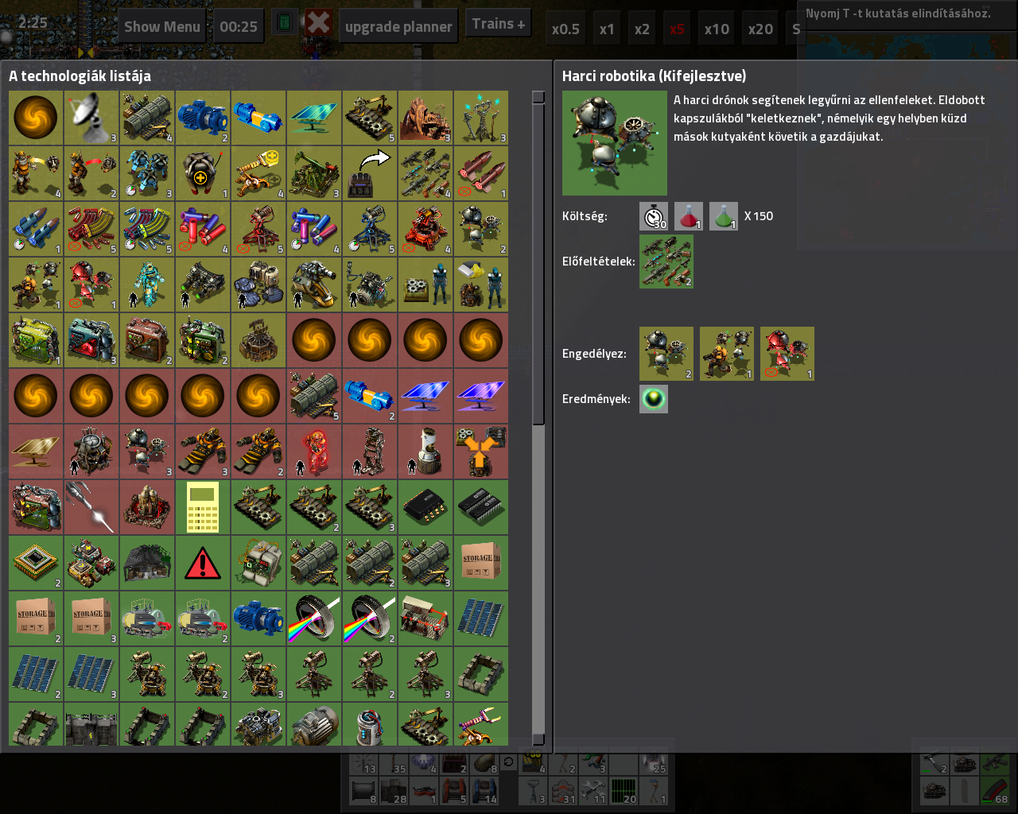Select the cyan power armor technology
Image resolution: width=1018 pixels, height=814 pixels.
coord(147,285)
